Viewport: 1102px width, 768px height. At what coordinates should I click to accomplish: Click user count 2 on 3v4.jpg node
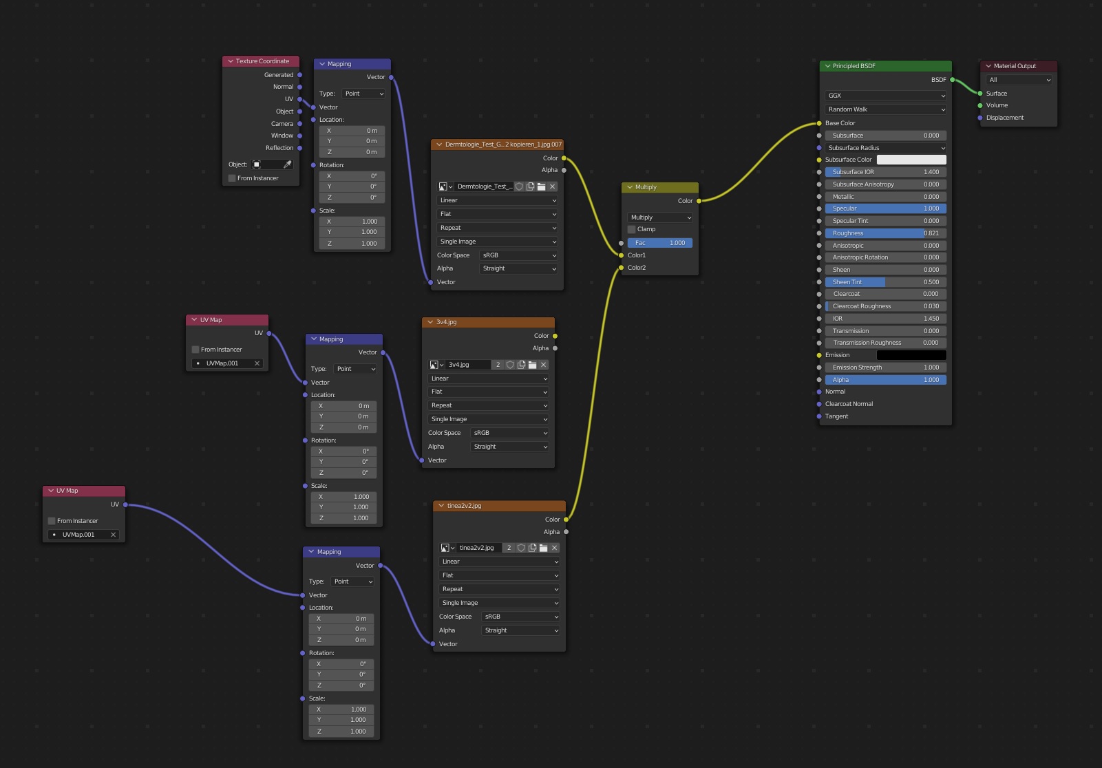point(498,365)
